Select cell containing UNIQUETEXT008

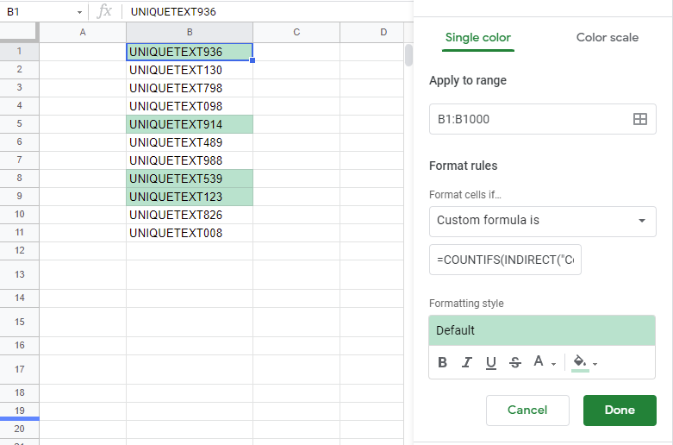tap(190, 233)
